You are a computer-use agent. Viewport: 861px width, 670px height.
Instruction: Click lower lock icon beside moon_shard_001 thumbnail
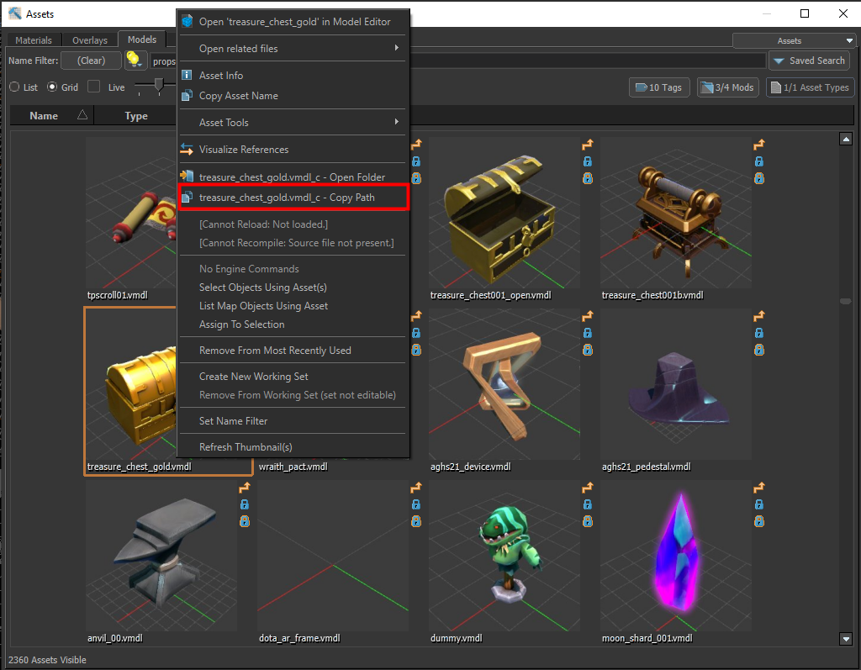(759, 521)
